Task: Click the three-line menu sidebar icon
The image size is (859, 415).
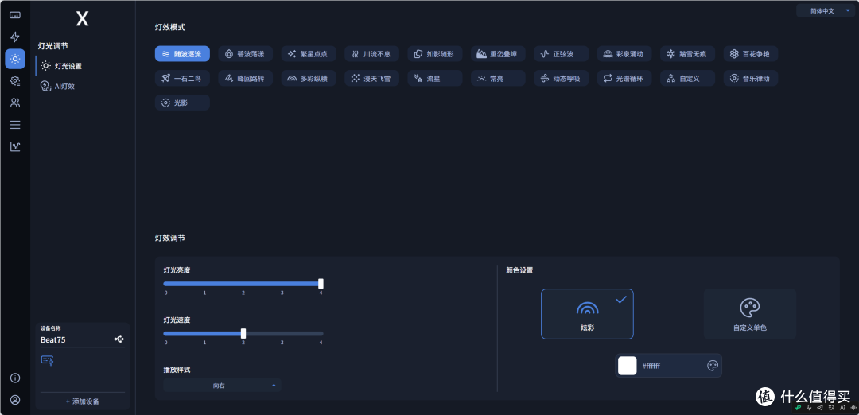Action: [15, 124]
